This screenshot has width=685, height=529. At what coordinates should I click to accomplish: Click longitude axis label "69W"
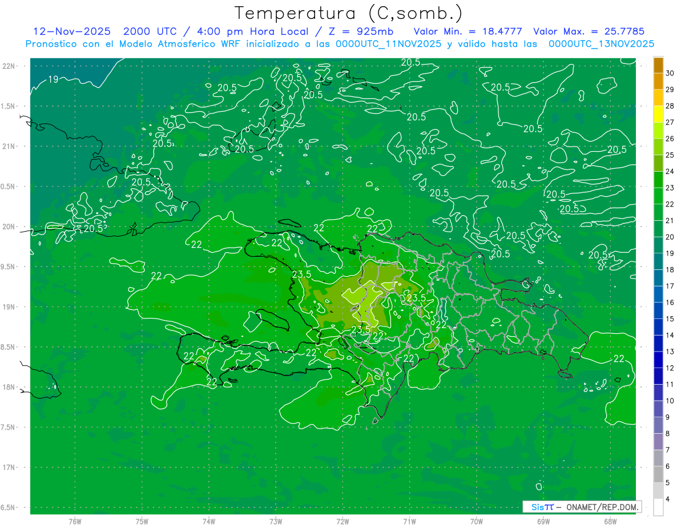[543, 521]
